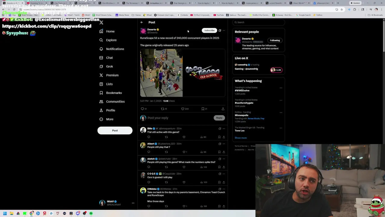
Task: Reply to the sketch comment
Action: click(149, 167)
